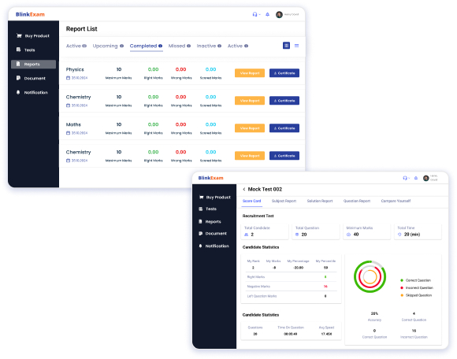Screen dimensions: 457x359
Task: Click the donut chart in Mock Test
Action: click(370, 276)
